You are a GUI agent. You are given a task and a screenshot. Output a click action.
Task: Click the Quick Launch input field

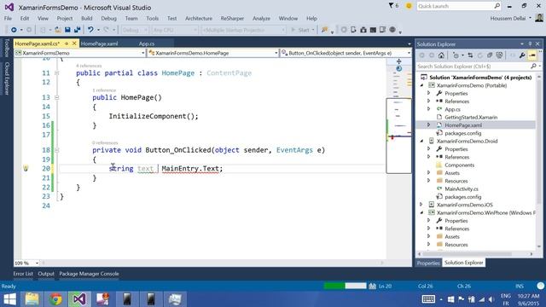click(x=456, y=6)
